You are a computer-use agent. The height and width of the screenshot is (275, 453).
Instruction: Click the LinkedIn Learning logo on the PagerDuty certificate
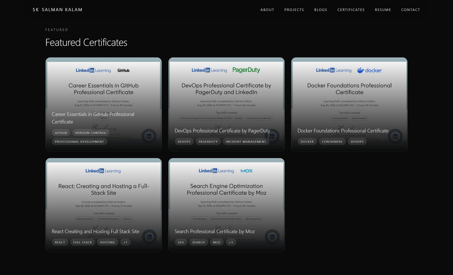coord(209,70)
